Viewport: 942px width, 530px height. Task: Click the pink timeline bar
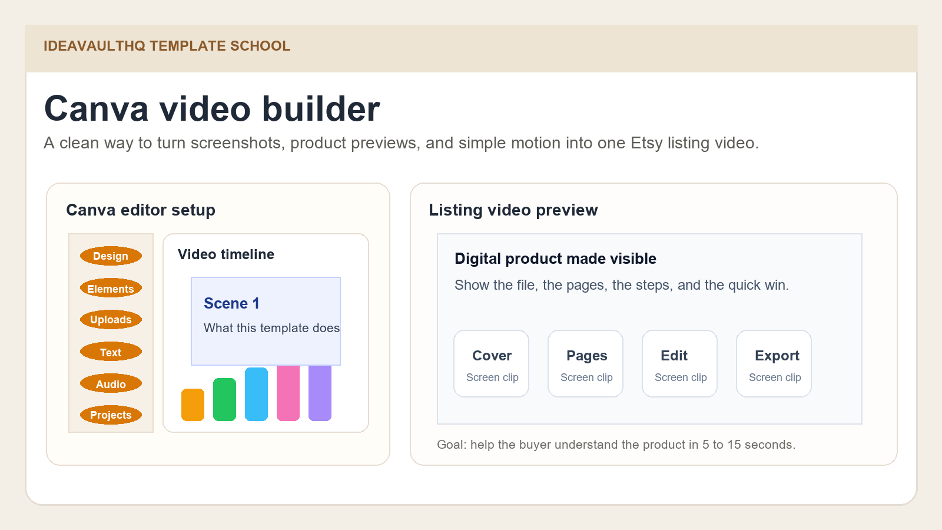pyautogui.click(x=288, y=393)
